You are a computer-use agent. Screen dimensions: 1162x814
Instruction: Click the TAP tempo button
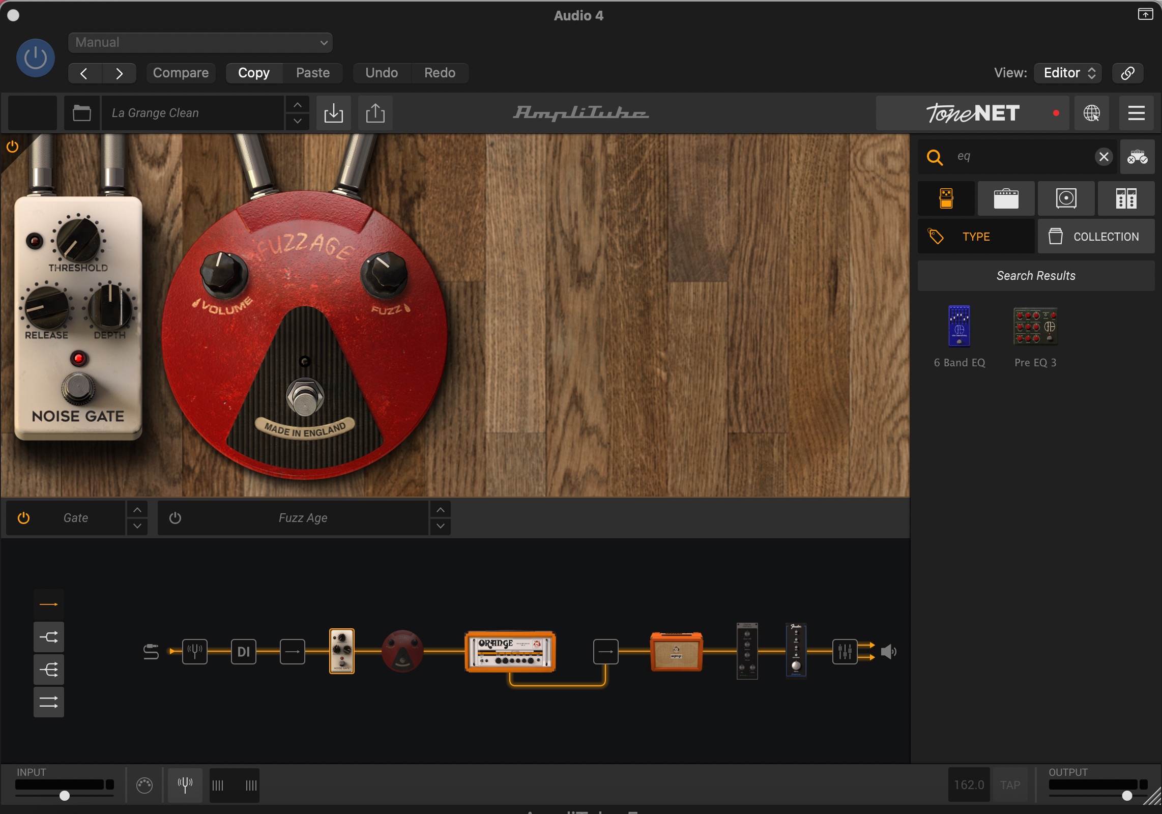[1010, 785]
